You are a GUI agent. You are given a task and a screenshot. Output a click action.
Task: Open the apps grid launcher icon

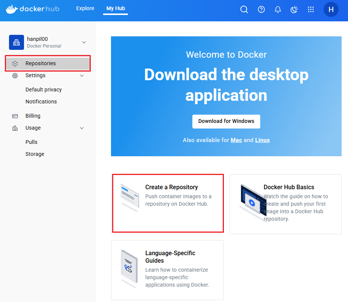[311, 9]
